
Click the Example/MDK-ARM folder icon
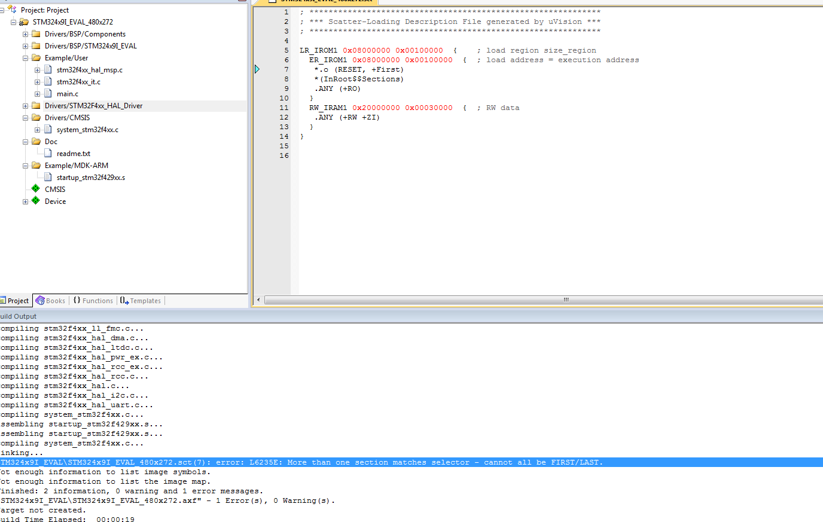(x=36, y=166)
